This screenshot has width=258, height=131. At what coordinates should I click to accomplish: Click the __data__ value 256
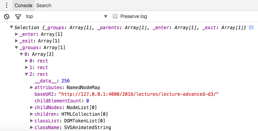[65, 81]
